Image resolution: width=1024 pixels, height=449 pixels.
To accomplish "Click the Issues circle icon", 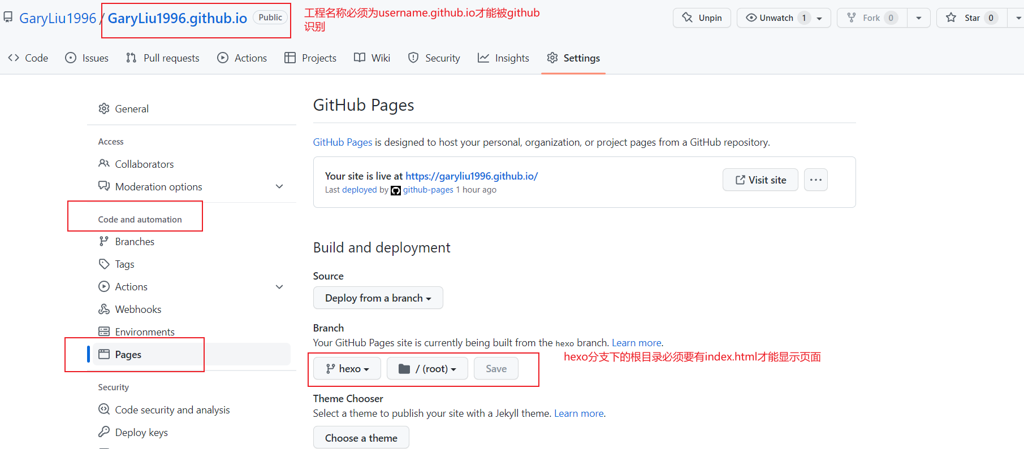I will click(x=71, y=58).
